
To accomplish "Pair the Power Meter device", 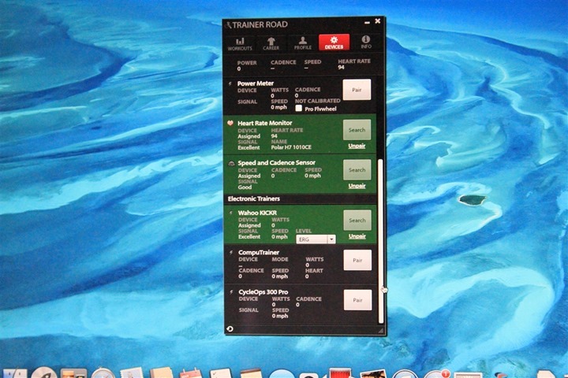I will 357,90.
